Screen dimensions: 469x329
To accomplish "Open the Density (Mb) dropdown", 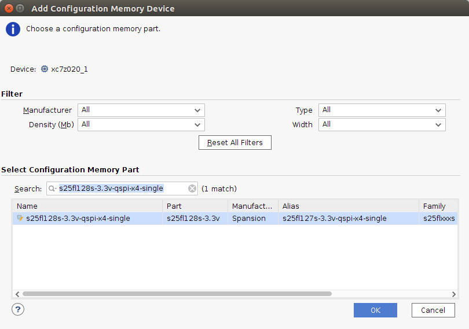I will [141, 124].
